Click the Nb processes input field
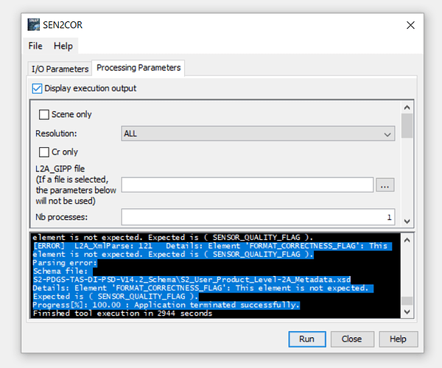 [258, 217]
